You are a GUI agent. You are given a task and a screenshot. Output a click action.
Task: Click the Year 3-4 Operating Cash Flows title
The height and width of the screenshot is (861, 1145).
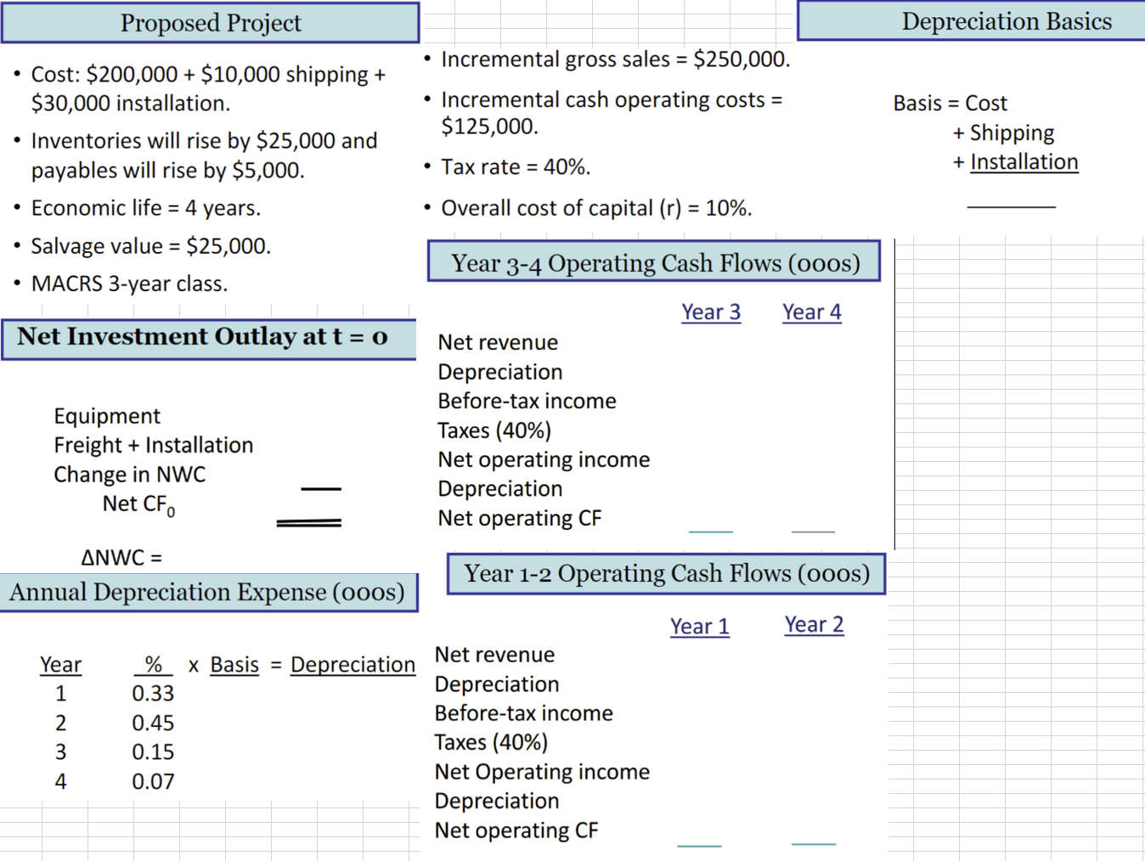point(654,262)
